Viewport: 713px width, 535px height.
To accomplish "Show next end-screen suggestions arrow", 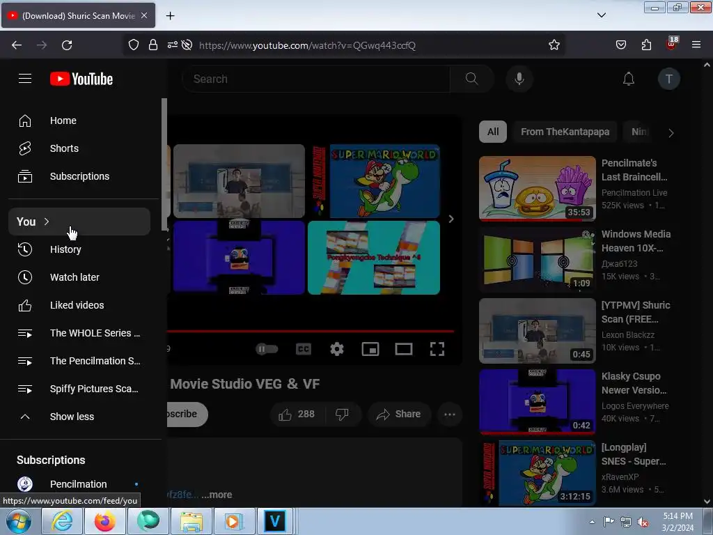I will coord(450,219).
